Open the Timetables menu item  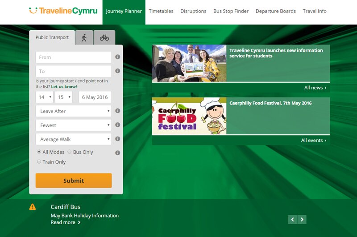161,11
